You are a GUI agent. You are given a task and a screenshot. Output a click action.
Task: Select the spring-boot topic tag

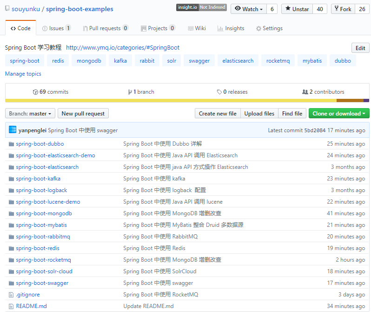tap(25, 61)
